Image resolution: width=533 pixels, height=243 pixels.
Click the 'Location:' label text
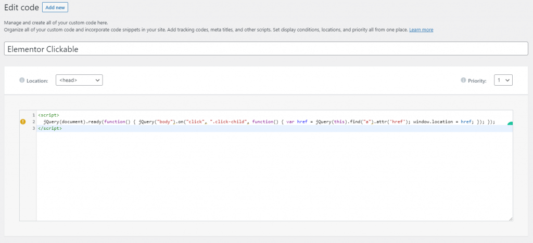(x=37, y=80)
